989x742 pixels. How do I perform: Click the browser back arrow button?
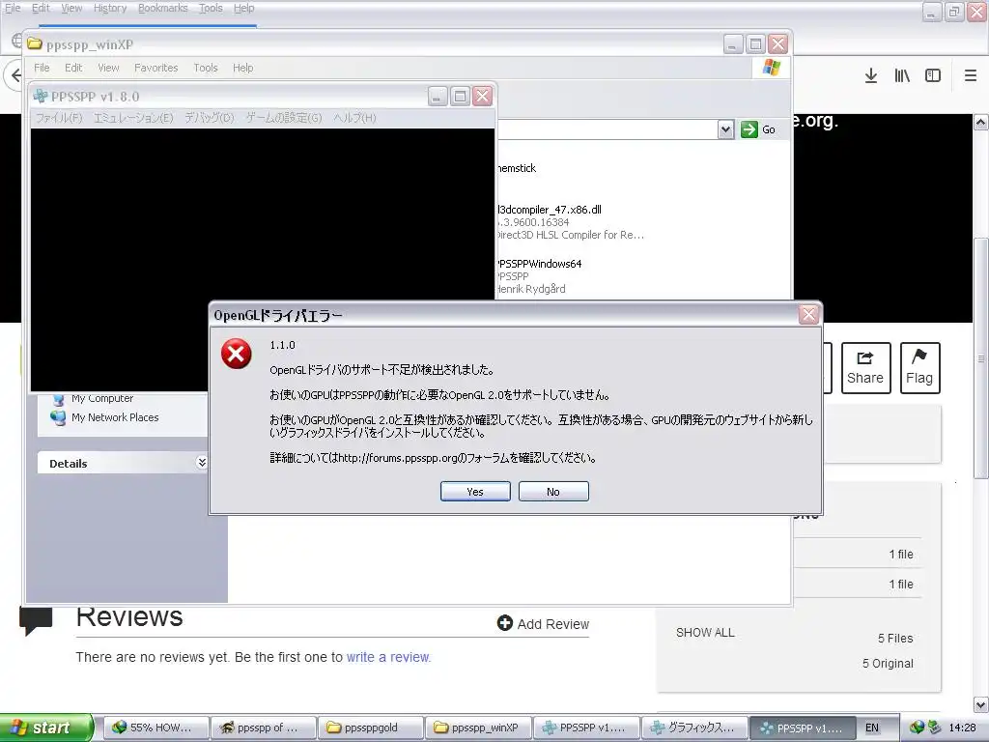[x=14, y=75]
